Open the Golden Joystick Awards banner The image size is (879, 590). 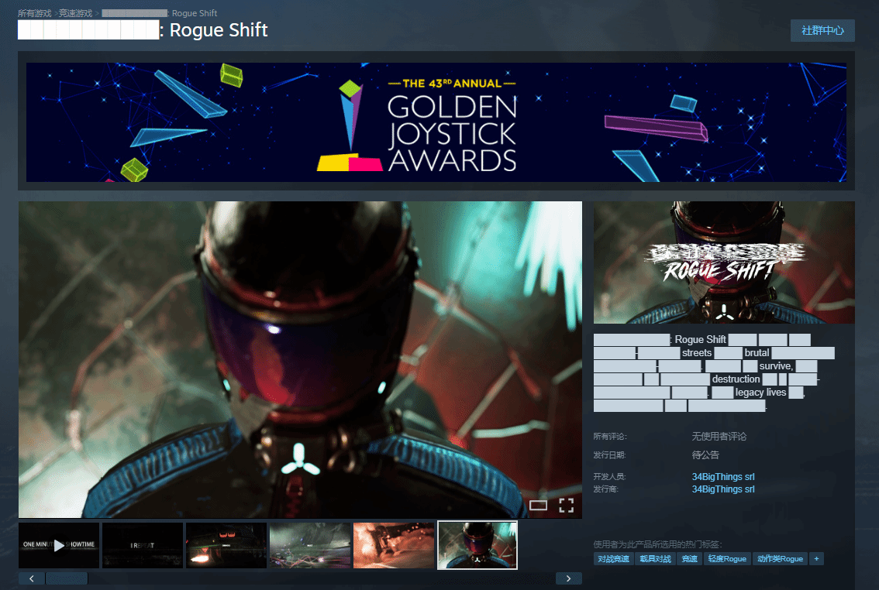[x=436, y=122]
